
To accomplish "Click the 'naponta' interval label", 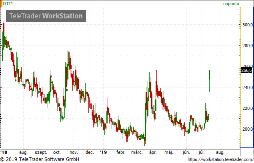I will (x=231, y=4).
